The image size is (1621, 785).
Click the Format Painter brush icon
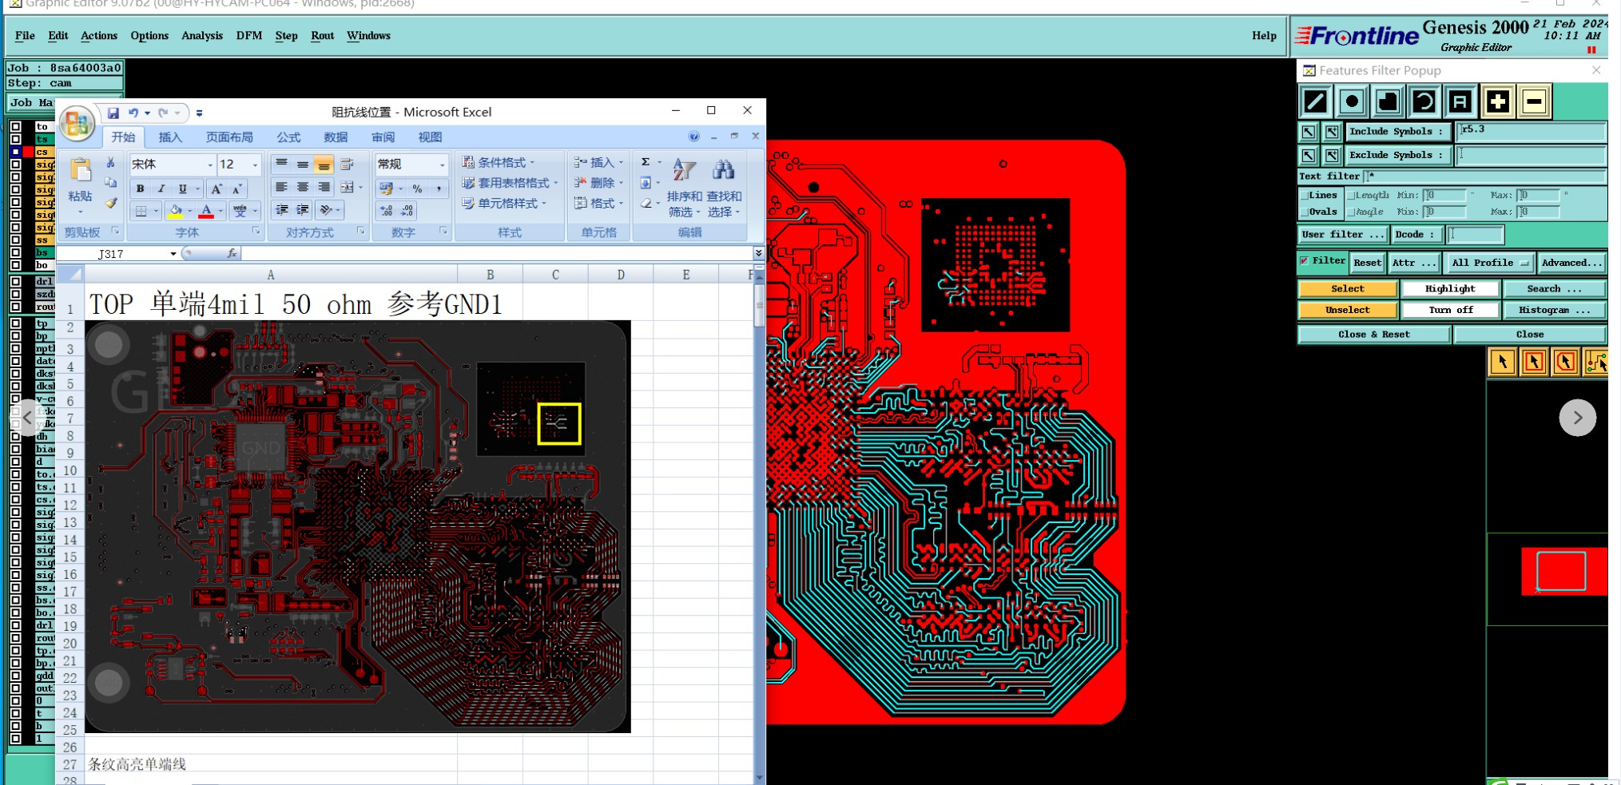(x=111, y=204)
